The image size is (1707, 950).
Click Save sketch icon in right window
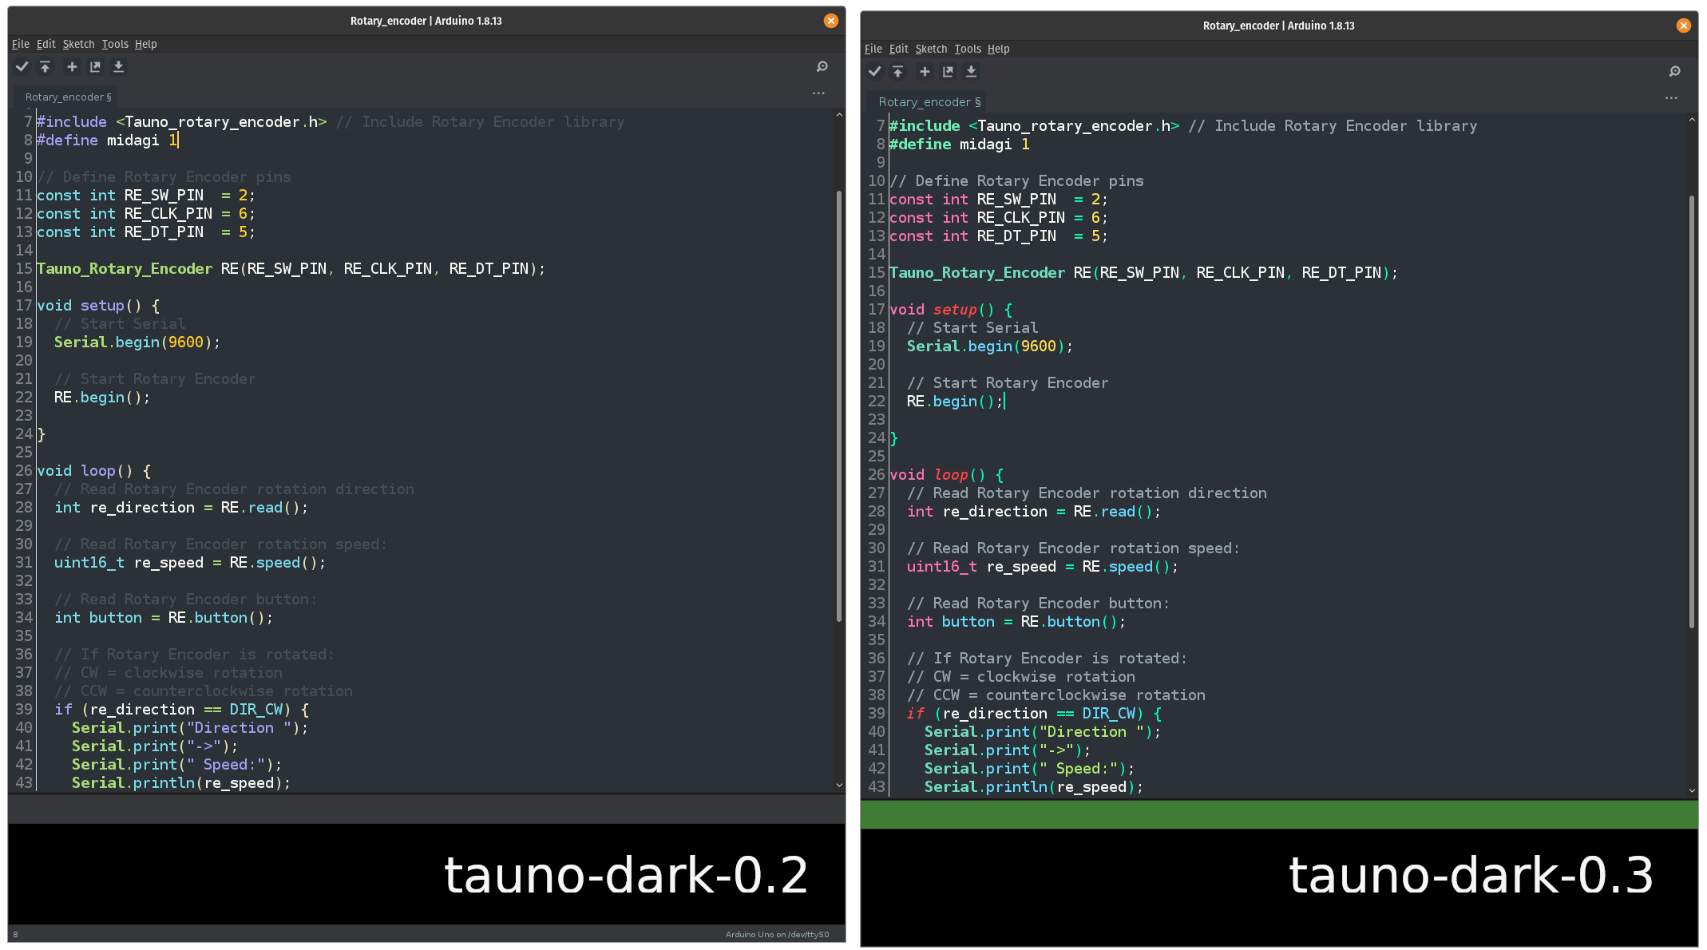(971, 72)
